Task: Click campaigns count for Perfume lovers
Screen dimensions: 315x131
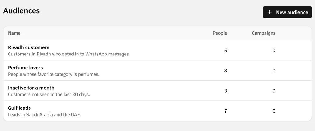Action: [274, 71]
